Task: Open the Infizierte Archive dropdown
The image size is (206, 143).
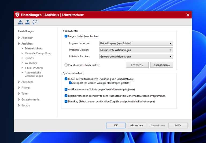Action: click(136, 56)
